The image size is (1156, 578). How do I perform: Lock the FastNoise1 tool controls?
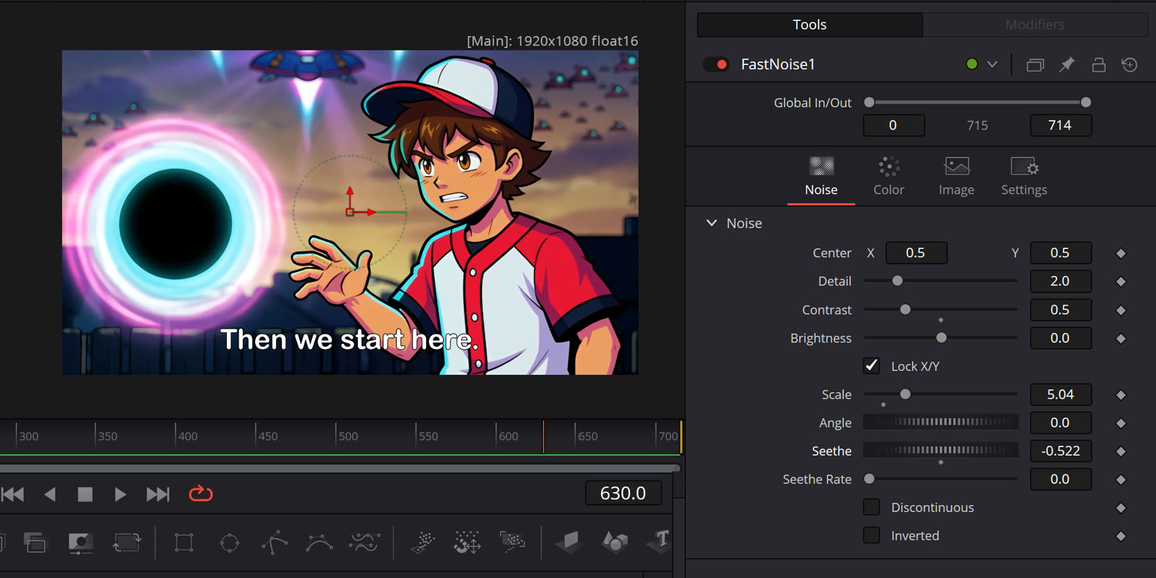tap(1098, 64)
